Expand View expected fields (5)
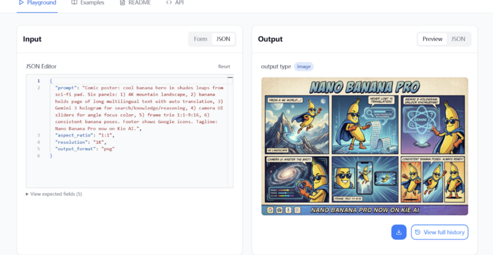The image size is (493, 255). tap(54, 194)
